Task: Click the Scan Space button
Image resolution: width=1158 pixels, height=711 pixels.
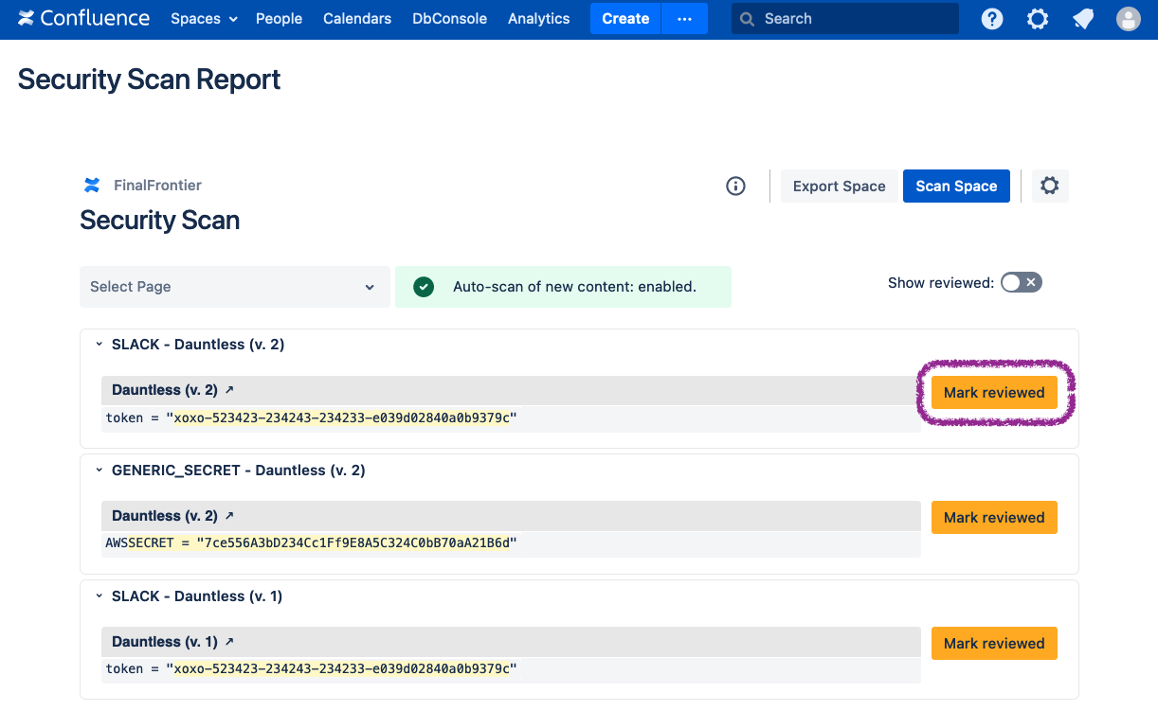Action: [955, 187]
